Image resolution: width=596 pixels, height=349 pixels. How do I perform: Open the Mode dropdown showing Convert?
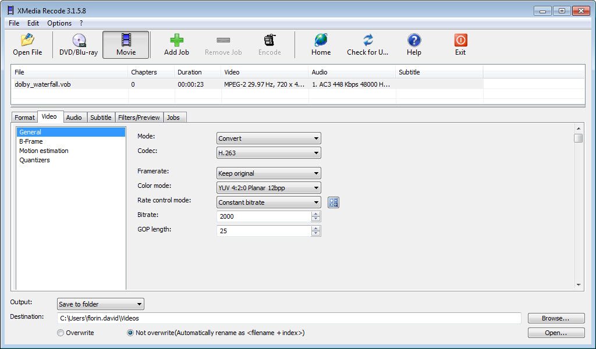pos(269,138)
